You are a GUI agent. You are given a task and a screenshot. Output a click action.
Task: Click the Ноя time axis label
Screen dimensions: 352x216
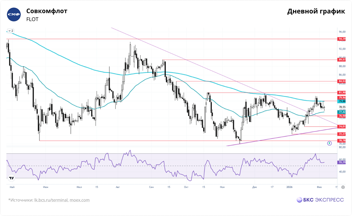222,187
